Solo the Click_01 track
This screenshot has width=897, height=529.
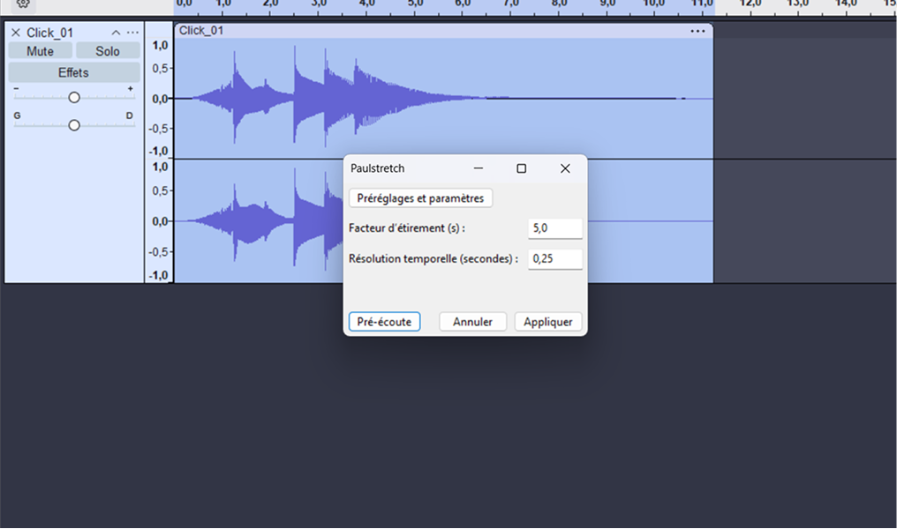point(108,51)
